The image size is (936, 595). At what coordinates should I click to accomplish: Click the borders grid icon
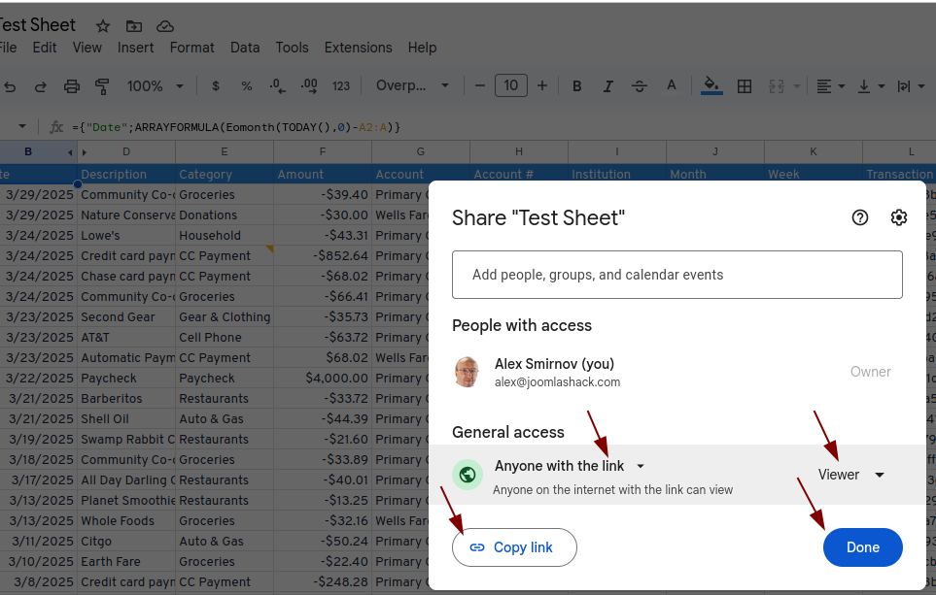[x=745, y=86]
